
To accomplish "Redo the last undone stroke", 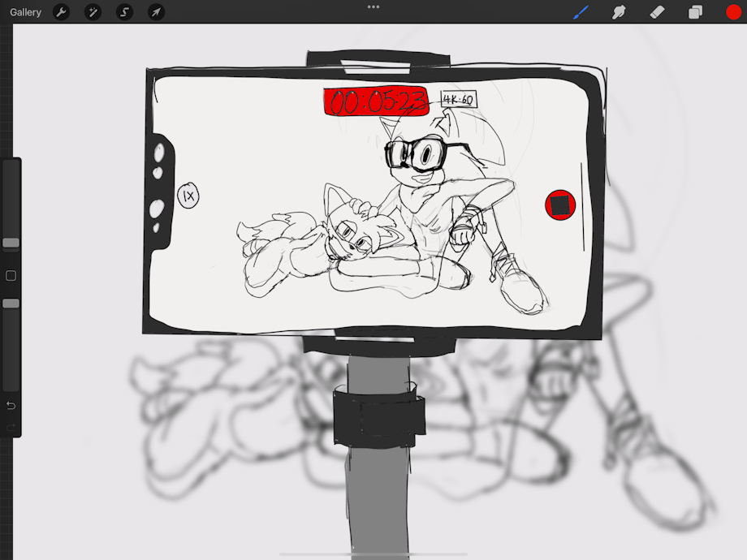I will [11, 428].
